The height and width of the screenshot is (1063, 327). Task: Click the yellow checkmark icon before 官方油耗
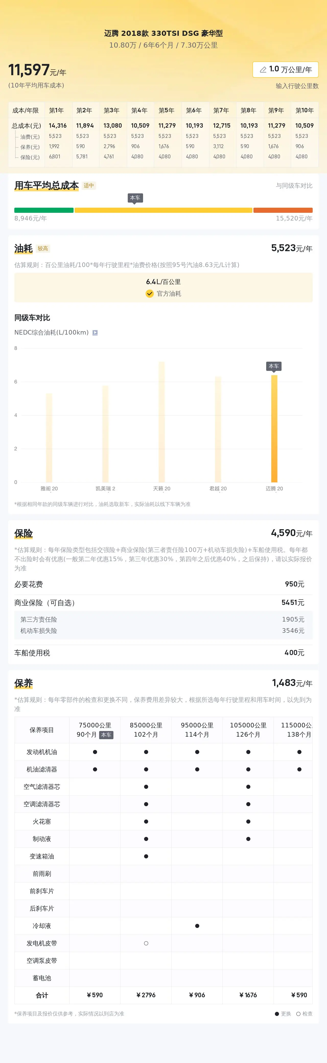150,293
